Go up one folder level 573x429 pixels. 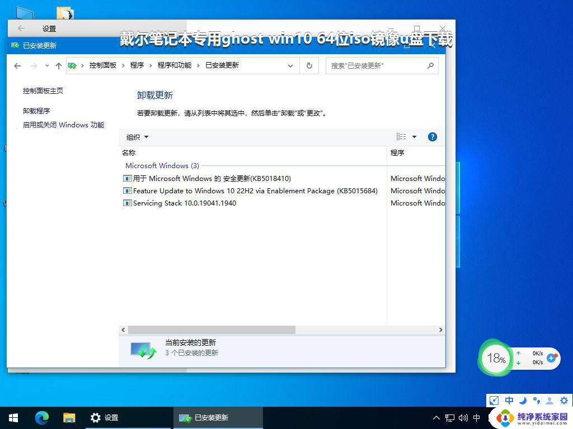point(58,66)
